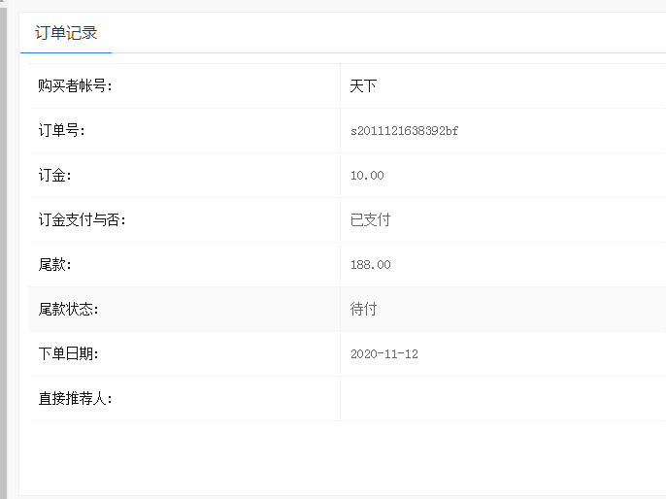Screen dimensions: 666x499
Task: Click the 尾款状态 field label
Action: [69, 310]
